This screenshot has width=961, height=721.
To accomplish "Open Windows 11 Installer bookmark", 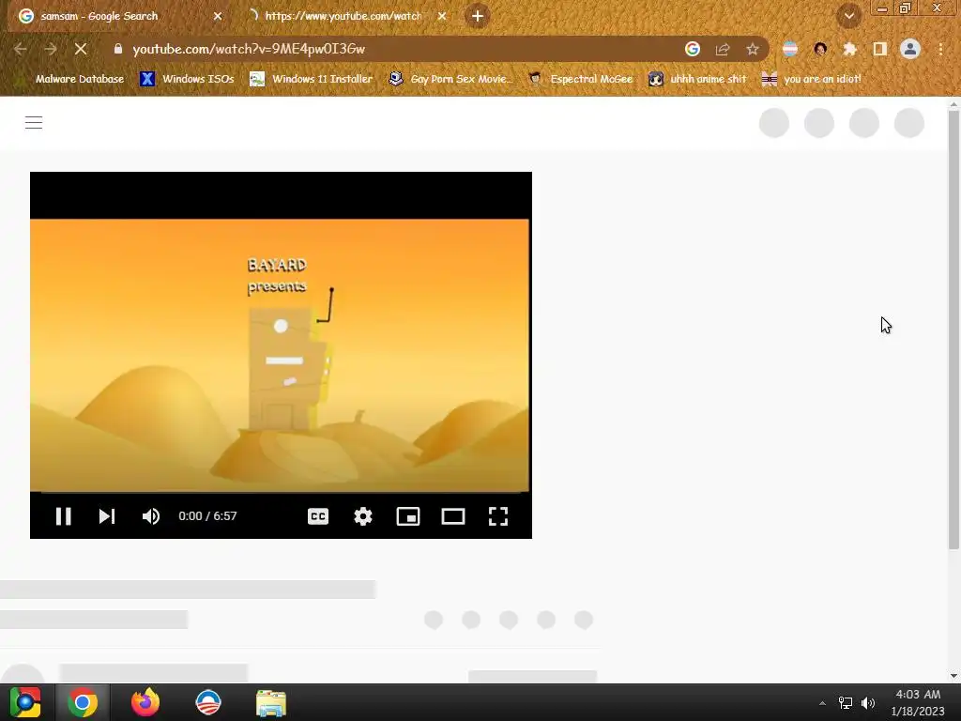I will click(312, 79).
